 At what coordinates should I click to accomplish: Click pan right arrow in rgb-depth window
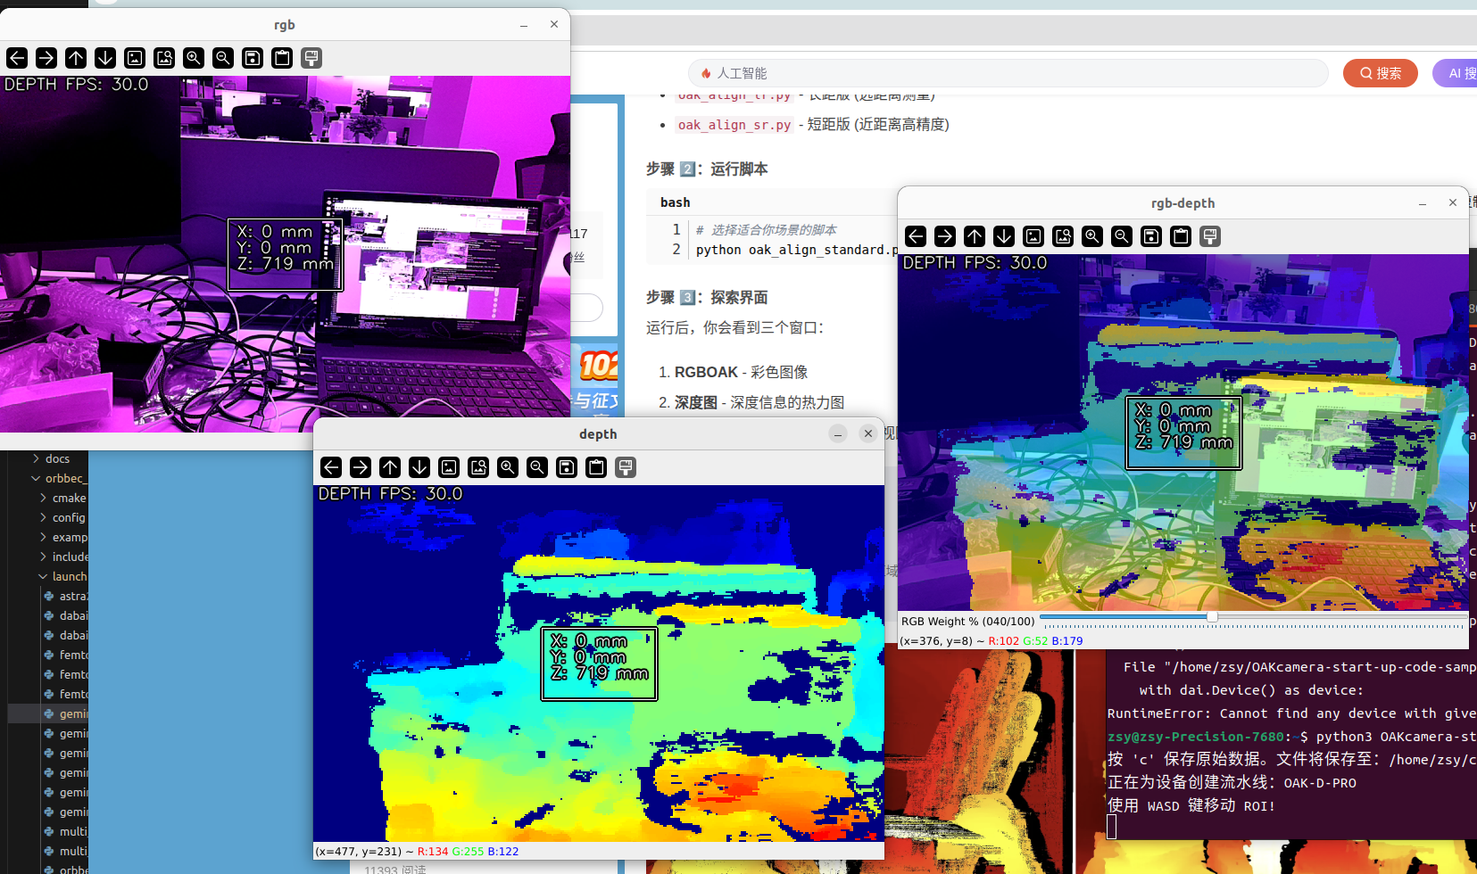945,236
